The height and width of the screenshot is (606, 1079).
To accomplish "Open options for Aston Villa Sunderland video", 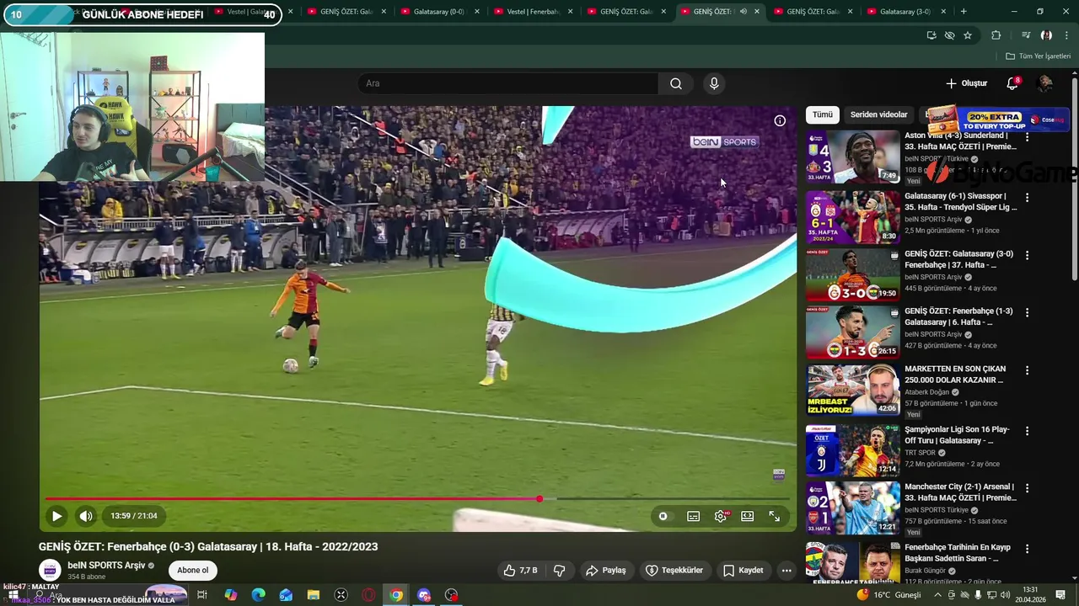I will 1027,137.
